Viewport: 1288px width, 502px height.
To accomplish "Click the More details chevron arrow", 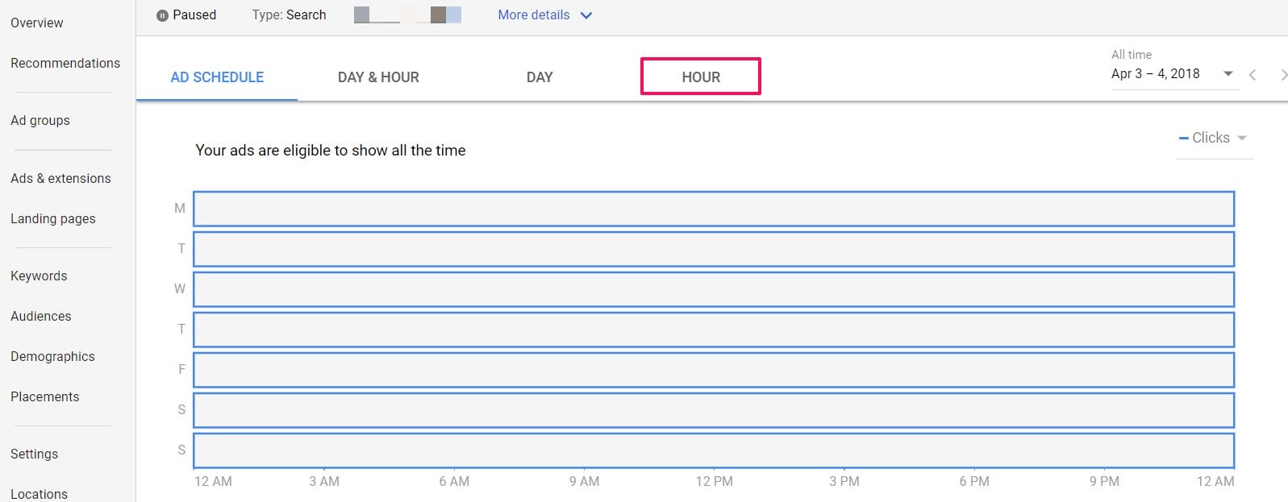I will 586,15.
